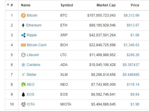Open the Cardano name link
This screenshot has height=111, width=149.
(x=33, y=65)
